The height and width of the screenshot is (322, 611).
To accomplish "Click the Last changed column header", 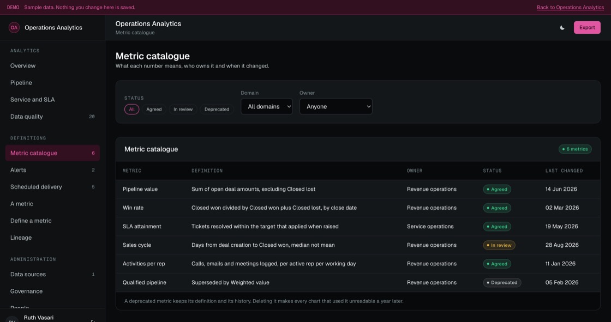I will pos(564,171).
